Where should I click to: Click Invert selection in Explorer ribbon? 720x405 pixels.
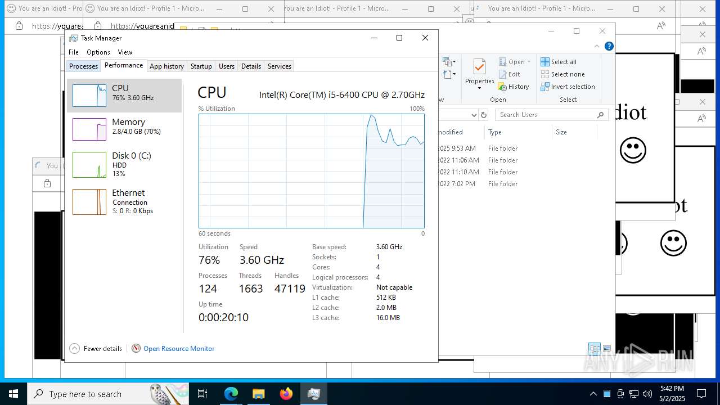[x=568, y=87]
